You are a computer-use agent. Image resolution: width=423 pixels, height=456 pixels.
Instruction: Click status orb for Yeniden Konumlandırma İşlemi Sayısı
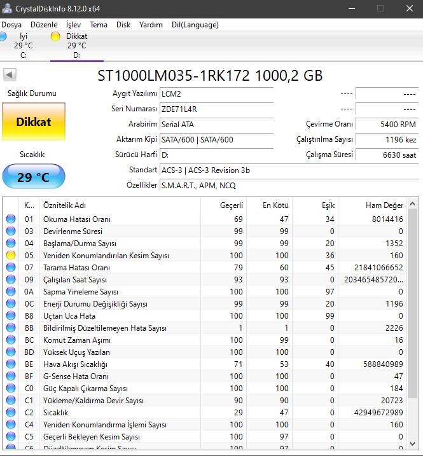(x=11, y=425)
